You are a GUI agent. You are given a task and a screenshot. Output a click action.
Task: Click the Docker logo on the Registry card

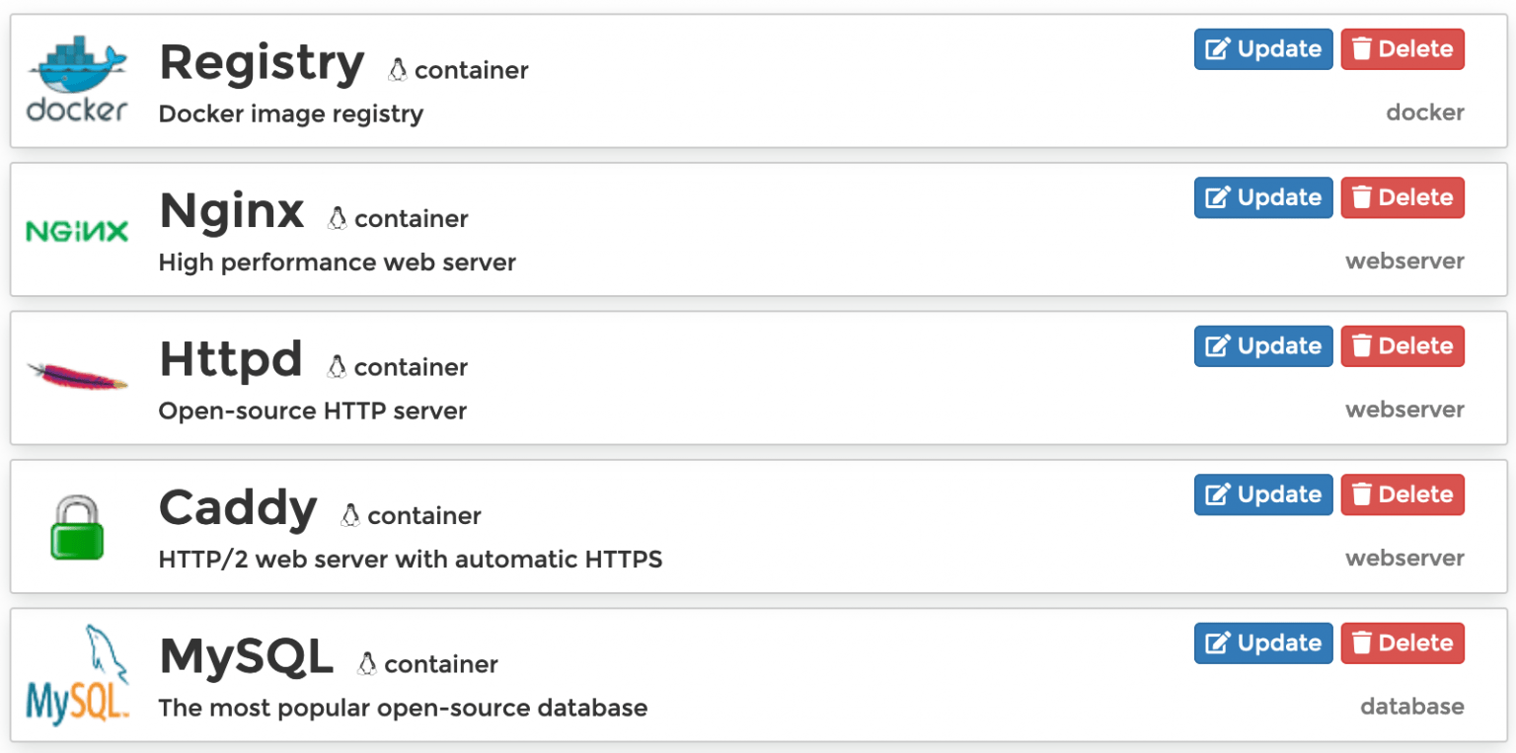coord(77,74)
